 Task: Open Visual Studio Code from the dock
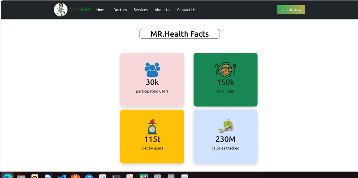[62, 176]
